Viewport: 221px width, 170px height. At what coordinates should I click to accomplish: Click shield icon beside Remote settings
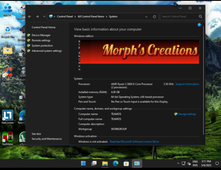[29, 40]
